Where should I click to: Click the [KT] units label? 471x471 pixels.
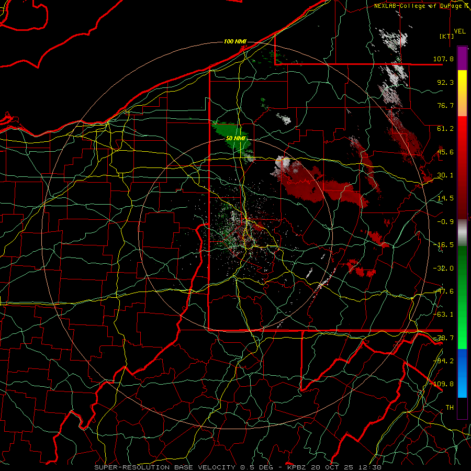(x=447, y=36)
